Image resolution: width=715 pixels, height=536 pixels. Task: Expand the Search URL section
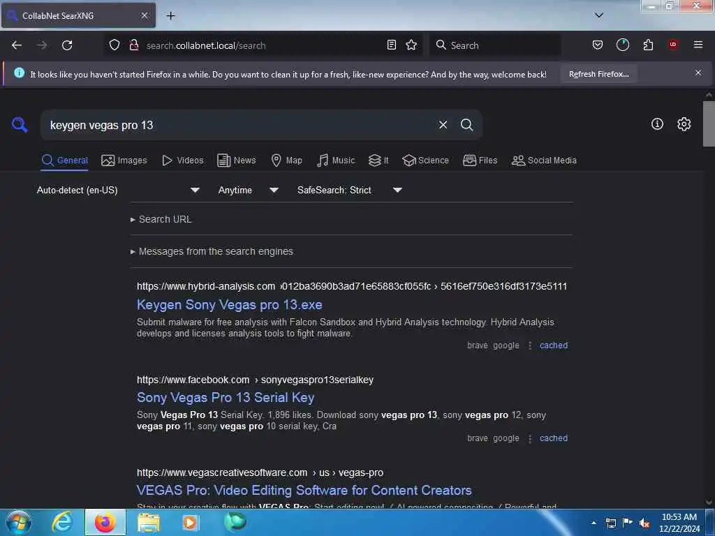(161, 219)
